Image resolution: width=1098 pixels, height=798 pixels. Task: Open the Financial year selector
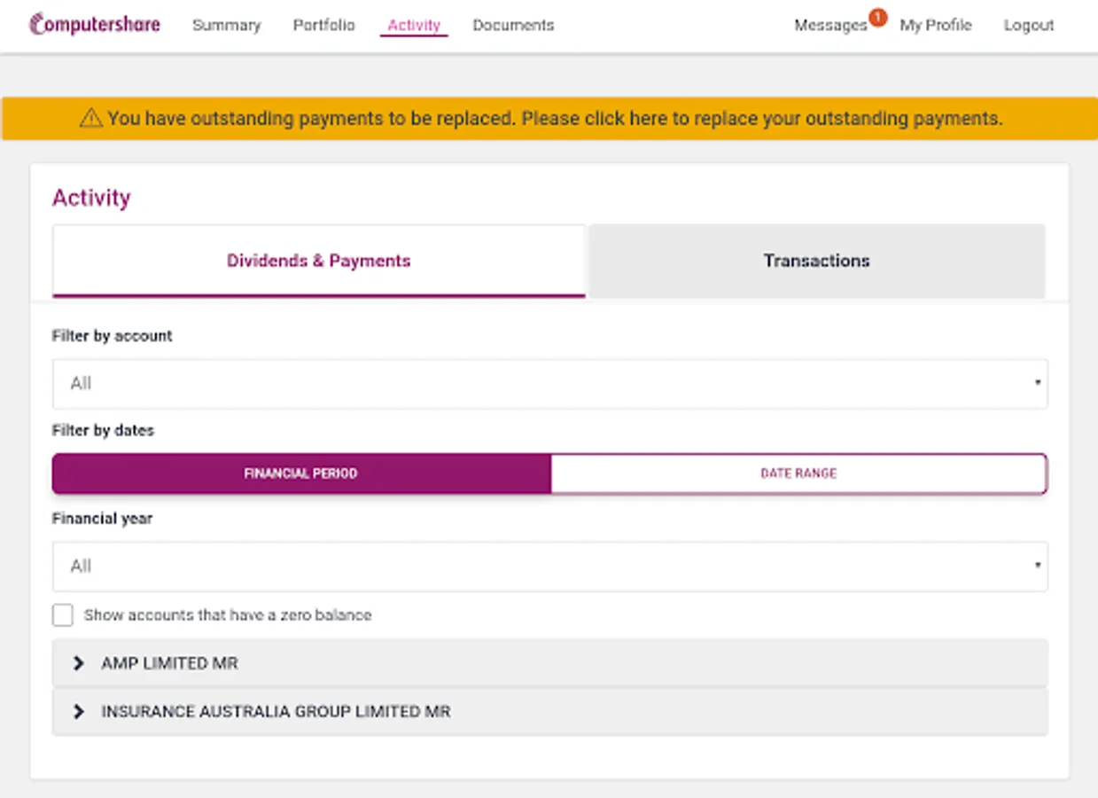pos(549,566)
